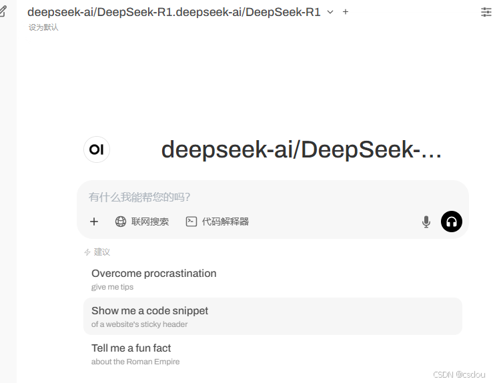Open attachments with the plus button
Viewport: 495px width, 383px height.
94,222
